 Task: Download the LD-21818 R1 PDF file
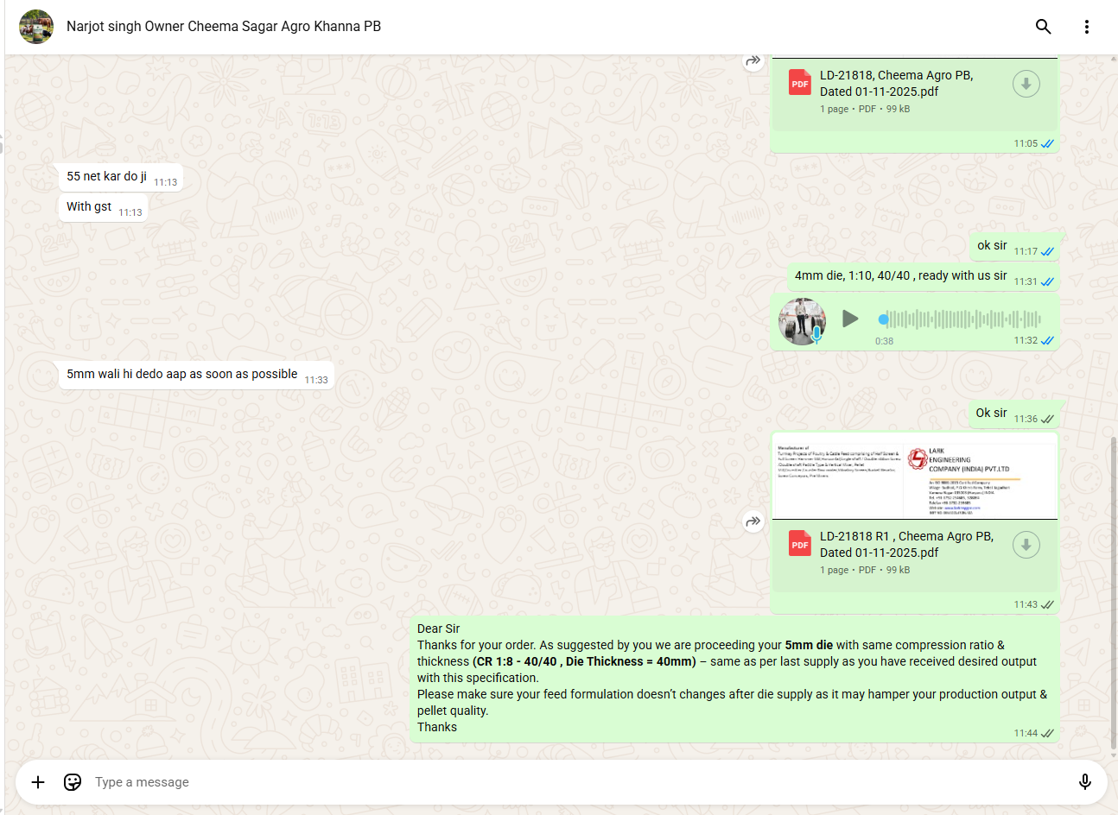click(x=1026, y=546)
